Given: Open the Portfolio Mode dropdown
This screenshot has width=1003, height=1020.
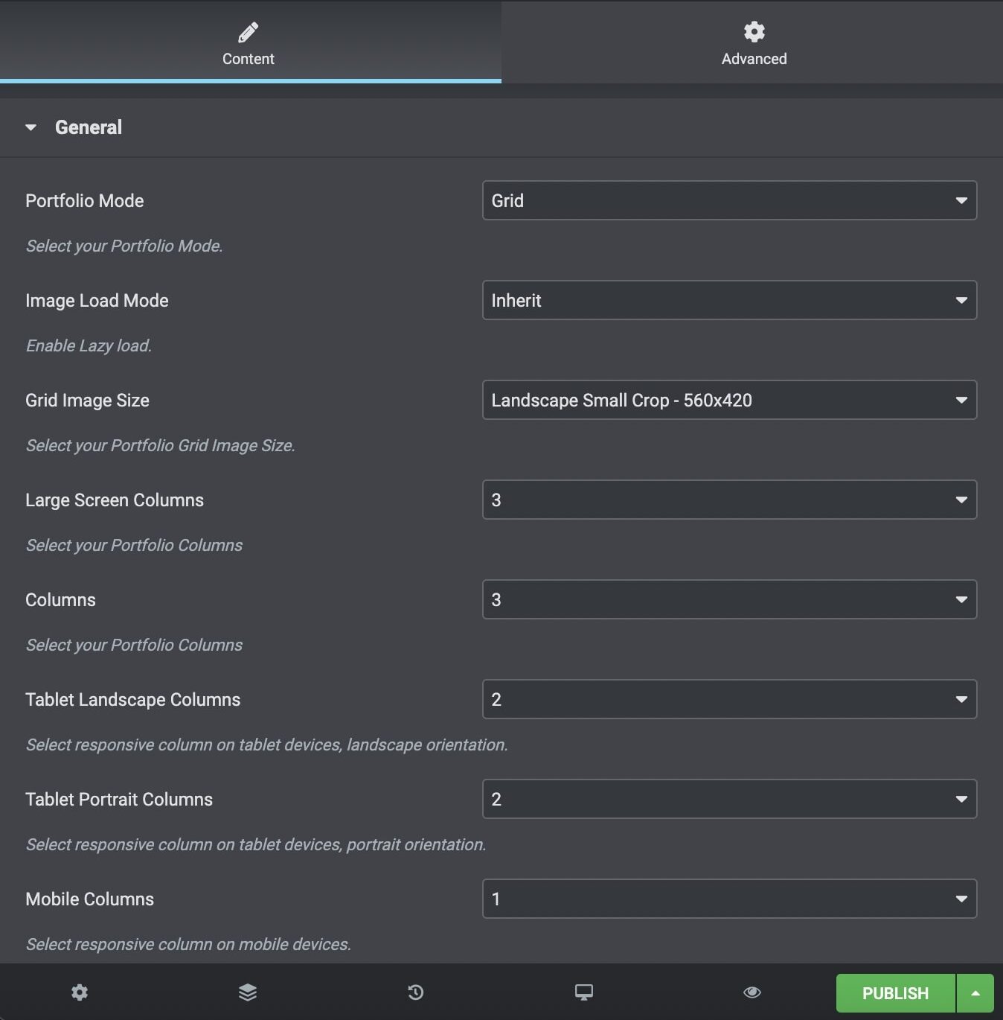Looking at the screenshot, I should click(x=729, y=200).
